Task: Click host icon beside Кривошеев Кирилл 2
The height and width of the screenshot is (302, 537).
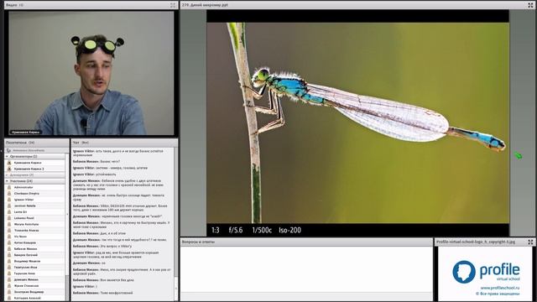Action: (x=9, y=169)
